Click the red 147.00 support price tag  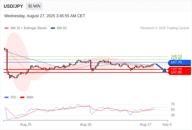click(180, 72)
